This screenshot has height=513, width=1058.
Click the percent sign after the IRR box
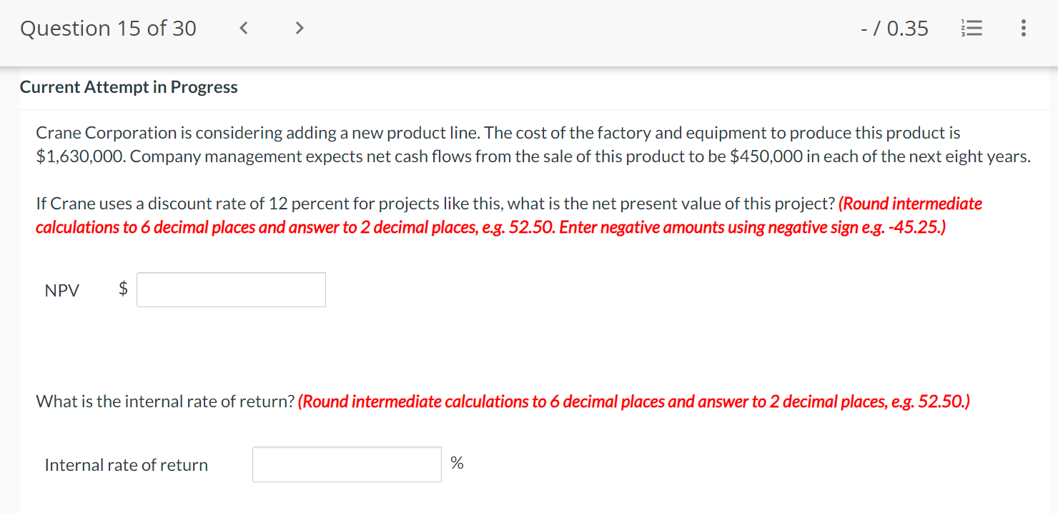(x=457, y=463)
